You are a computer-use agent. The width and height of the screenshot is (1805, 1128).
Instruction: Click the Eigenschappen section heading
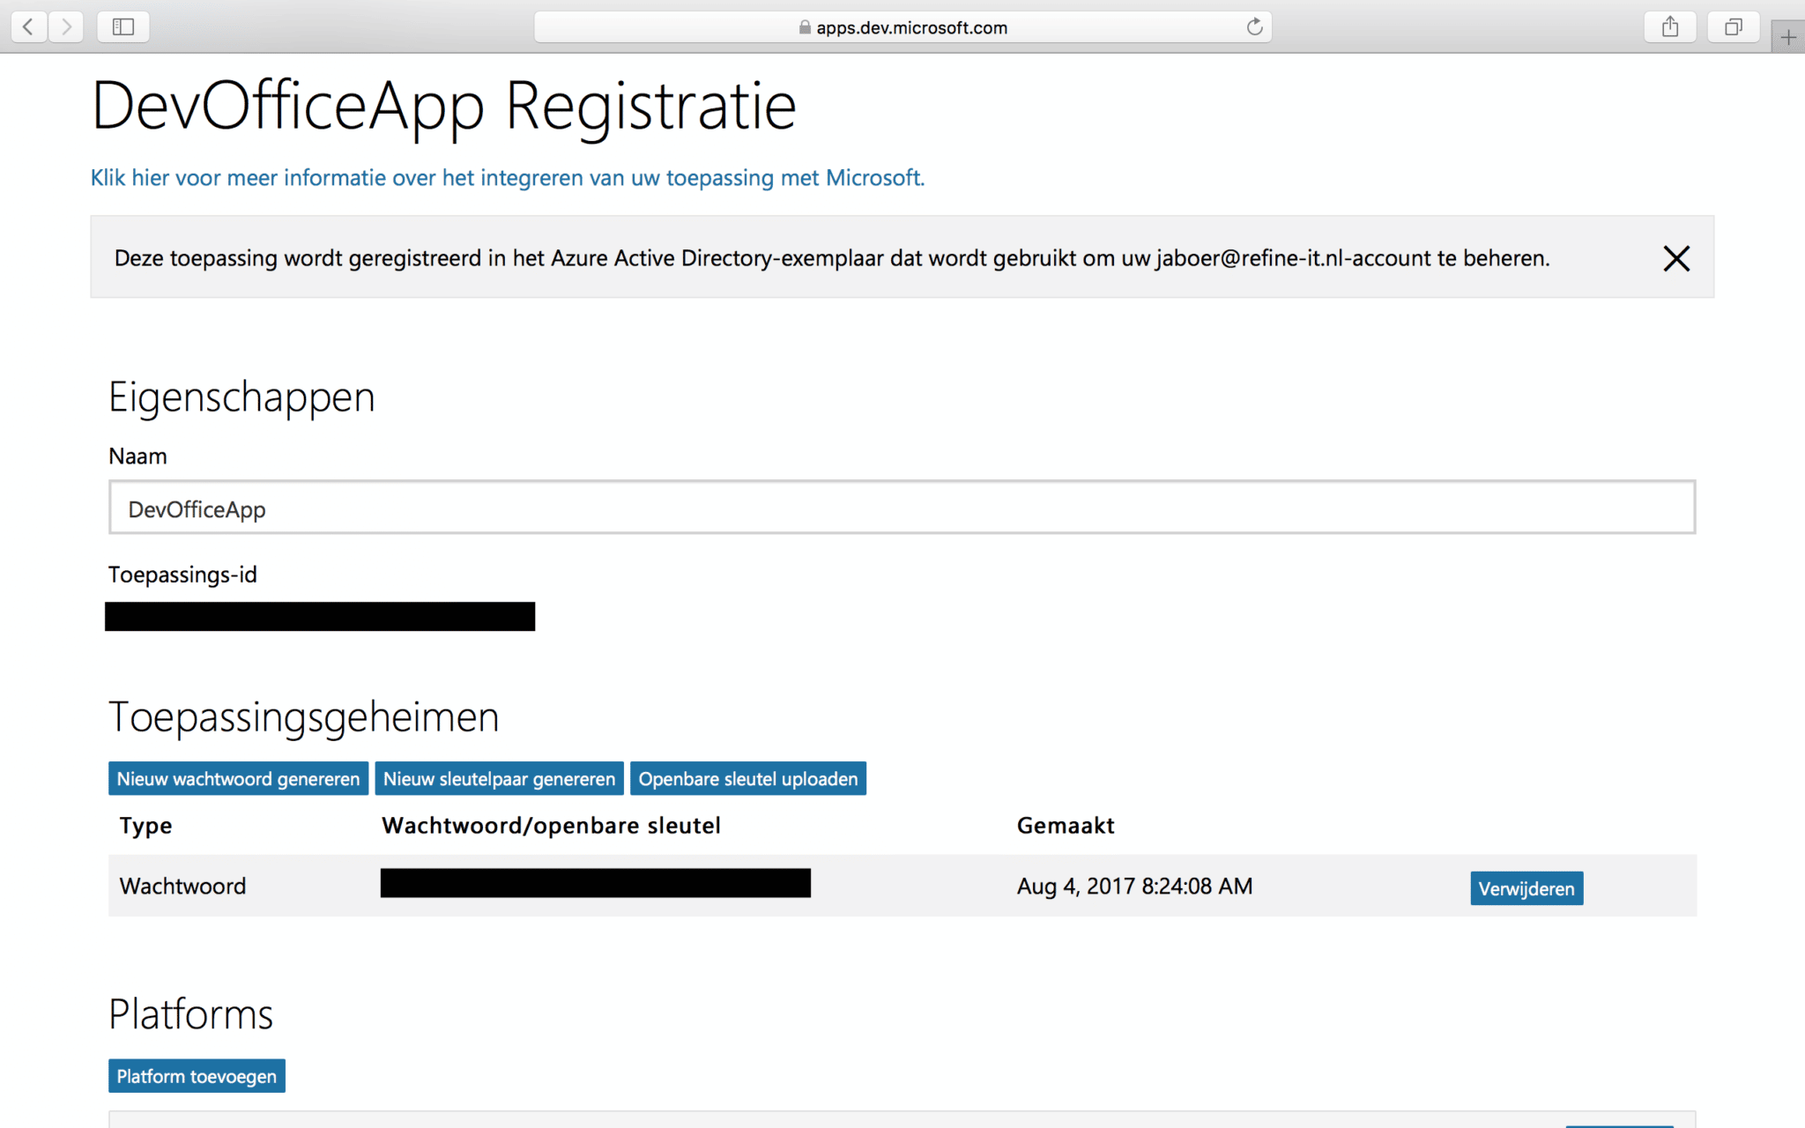pyautogui.click(x=241, y=397)
